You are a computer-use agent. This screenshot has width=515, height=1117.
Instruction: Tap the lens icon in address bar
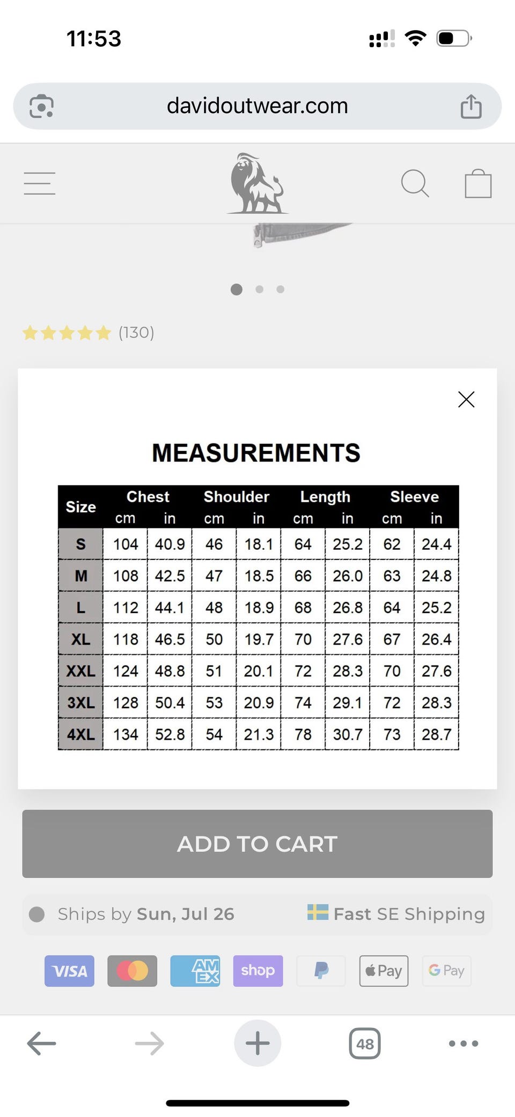click(x=41, y=106)
